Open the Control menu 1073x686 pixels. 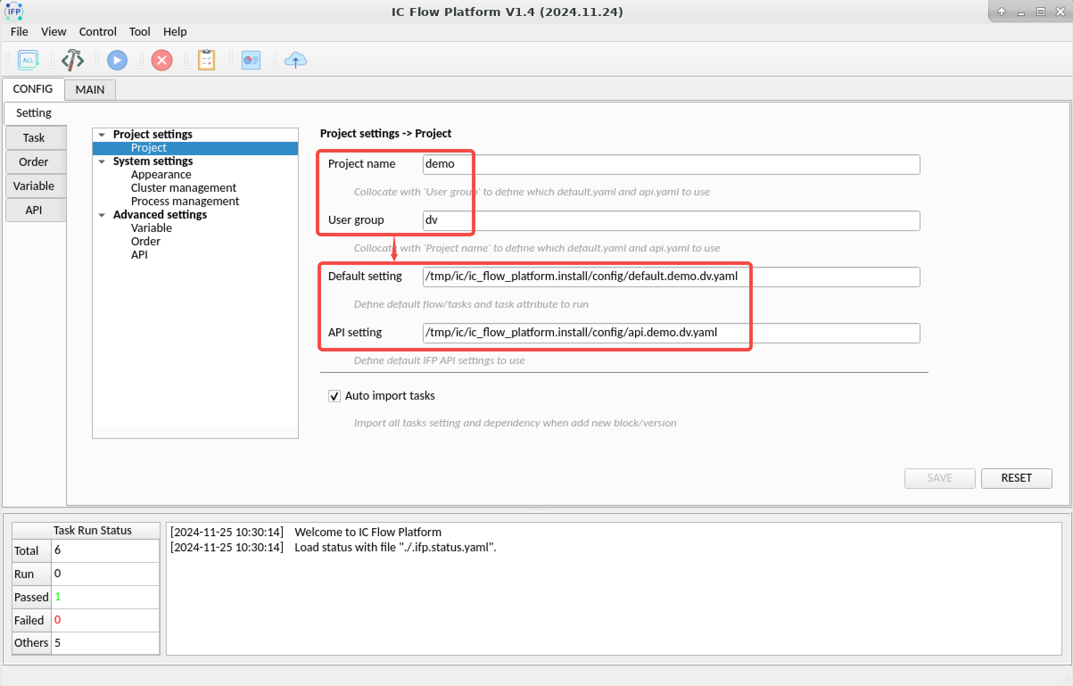pos(97,32)
